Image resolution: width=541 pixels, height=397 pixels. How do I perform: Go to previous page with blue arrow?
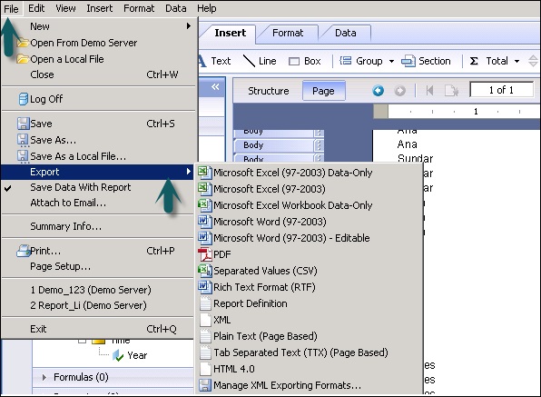379,91
